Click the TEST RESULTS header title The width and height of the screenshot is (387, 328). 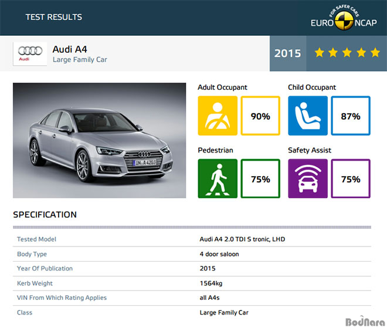pyautogui.click(x=54, y=17)
